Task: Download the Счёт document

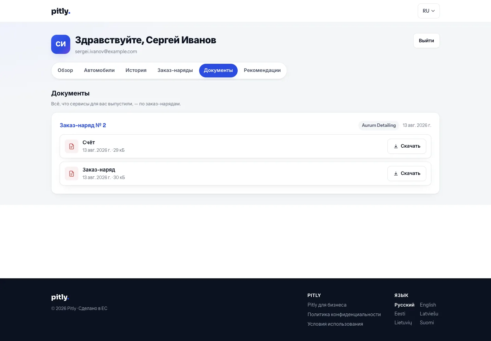Action: 407,146
